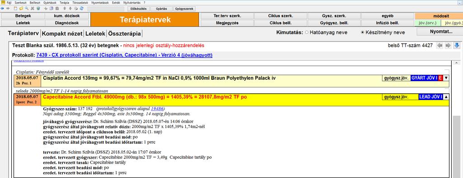
Task: Click the move down arrow toolbar icon
Action: click(x=70, y=9)
